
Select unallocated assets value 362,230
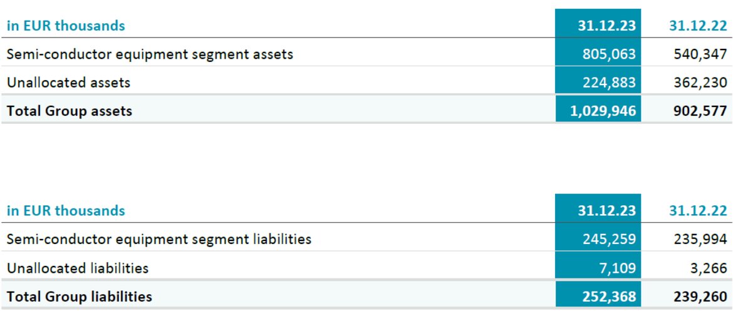coord(701,83)
